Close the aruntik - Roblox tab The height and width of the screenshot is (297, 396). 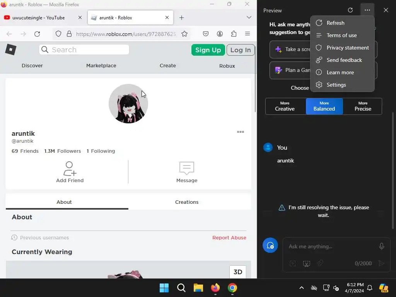point(167,17)
